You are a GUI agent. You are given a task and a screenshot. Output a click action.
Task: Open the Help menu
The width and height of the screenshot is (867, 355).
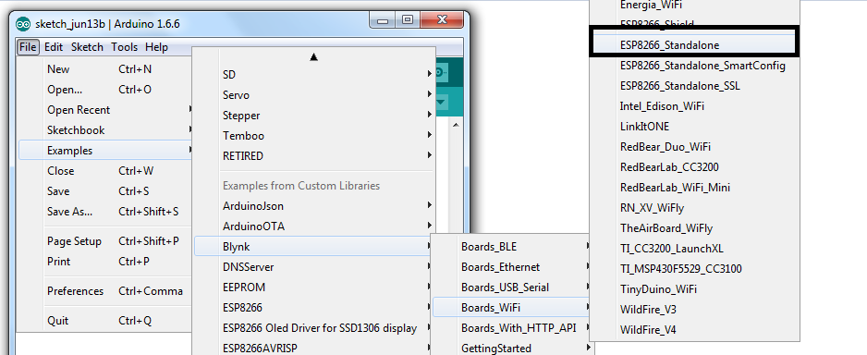coord(156,47)
